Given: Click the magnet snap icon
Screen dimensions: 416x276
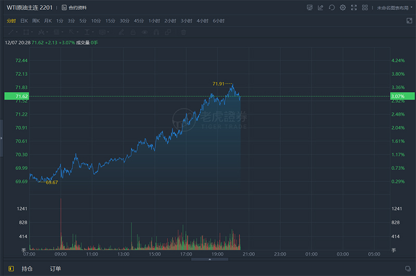Looking at the screenshot, I should click(157, 32).
